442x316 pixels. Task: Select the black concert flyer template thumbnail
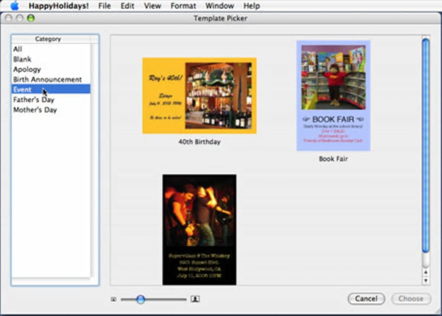pos(199,229)
